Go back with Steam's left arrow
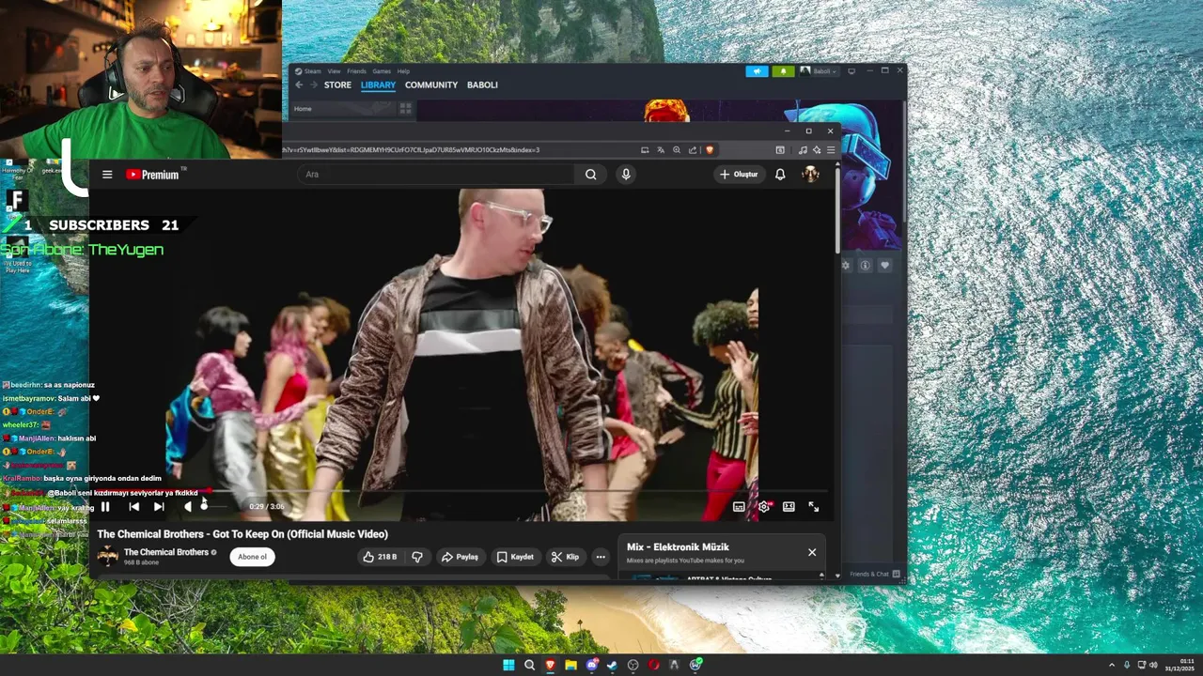The width and height of the screenshot is (1203, 676). (x=299, y=85)
